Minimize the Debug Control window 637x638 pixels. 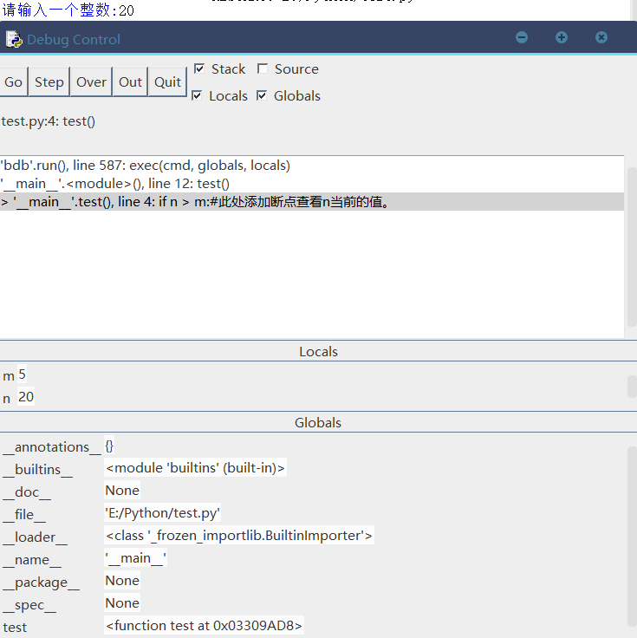522,37
